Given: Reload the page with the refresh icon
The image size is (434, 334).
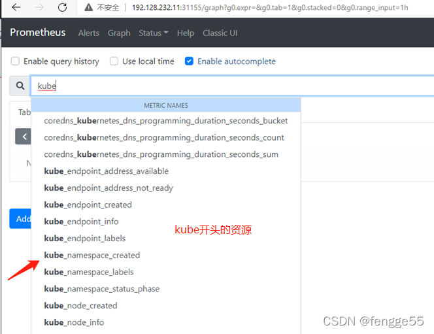Looking at the screenshot, I should [62, 7].
